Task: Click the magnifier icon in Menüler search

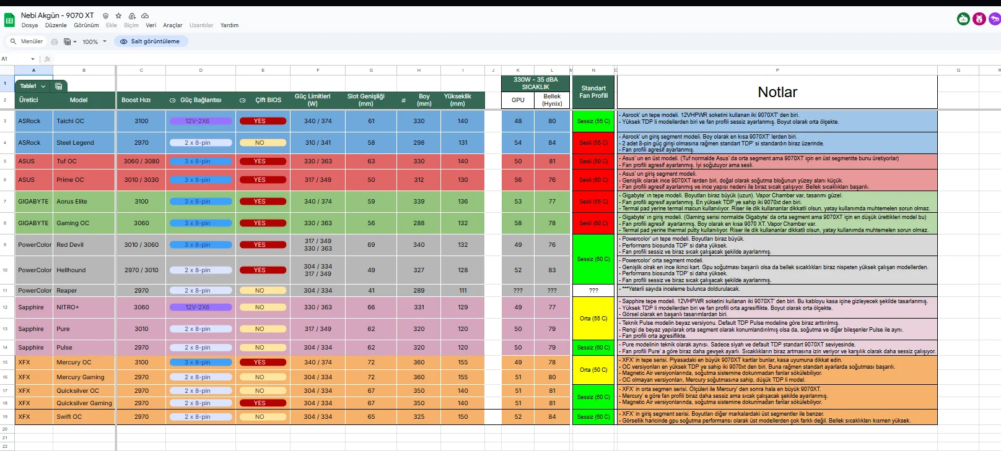Action: (13, 41)
